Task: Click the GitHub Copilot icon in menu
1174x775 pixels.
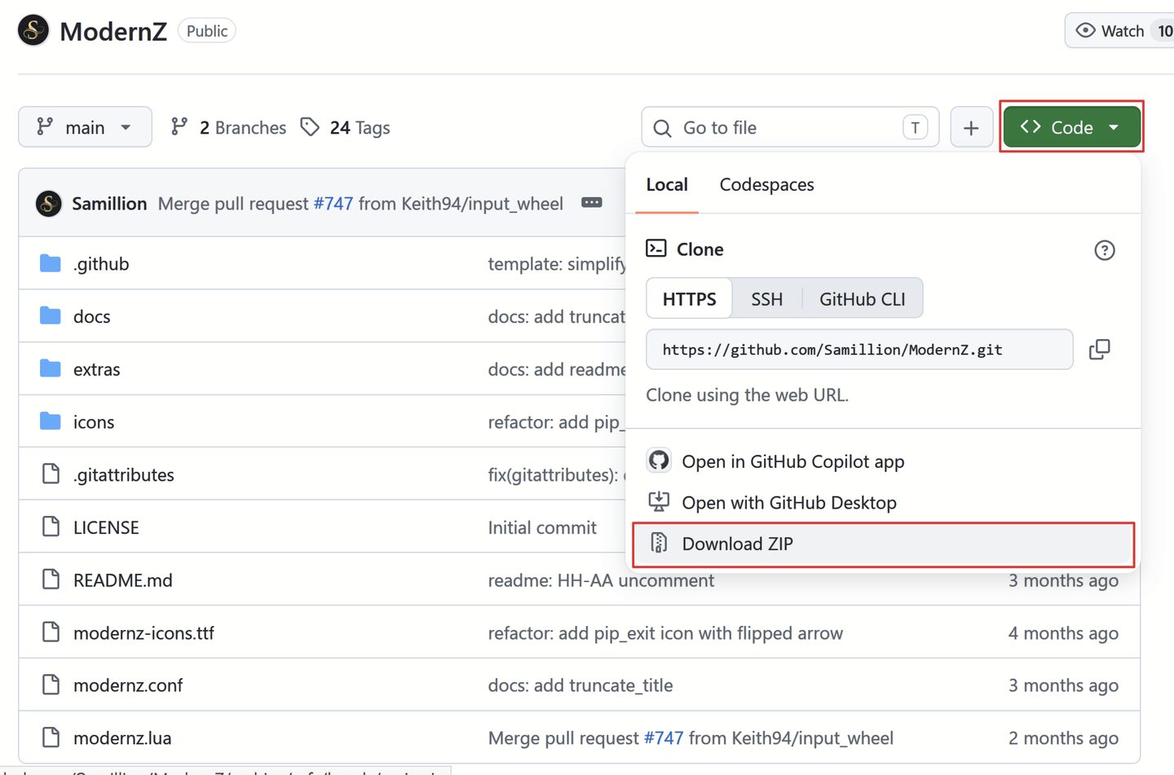Action: [659, 460]
